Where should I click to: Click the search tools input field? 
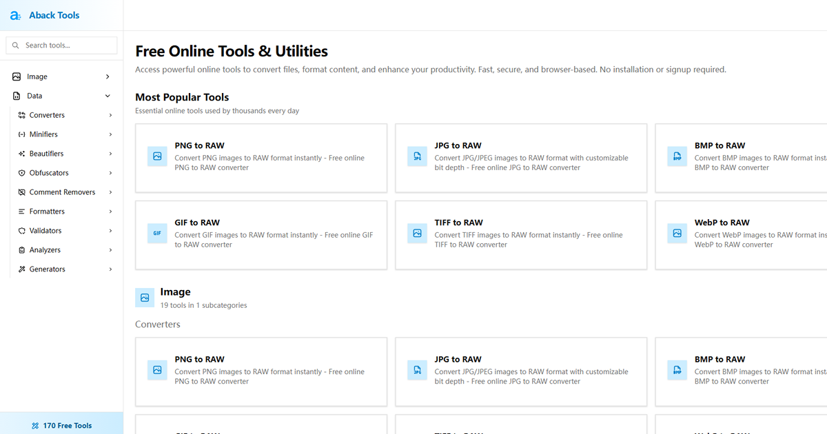point(61,45)
